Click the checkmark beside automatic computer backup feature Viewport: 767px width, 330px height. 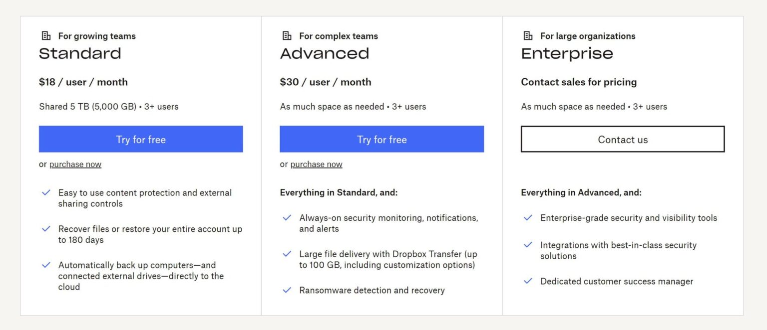click(x=46, y=265)
